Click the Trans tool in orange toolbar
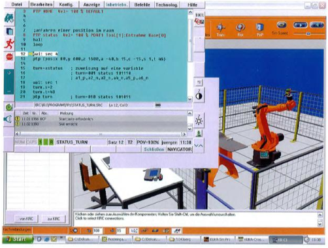Screen dimensions: 328x248 [x=220, y=29]
